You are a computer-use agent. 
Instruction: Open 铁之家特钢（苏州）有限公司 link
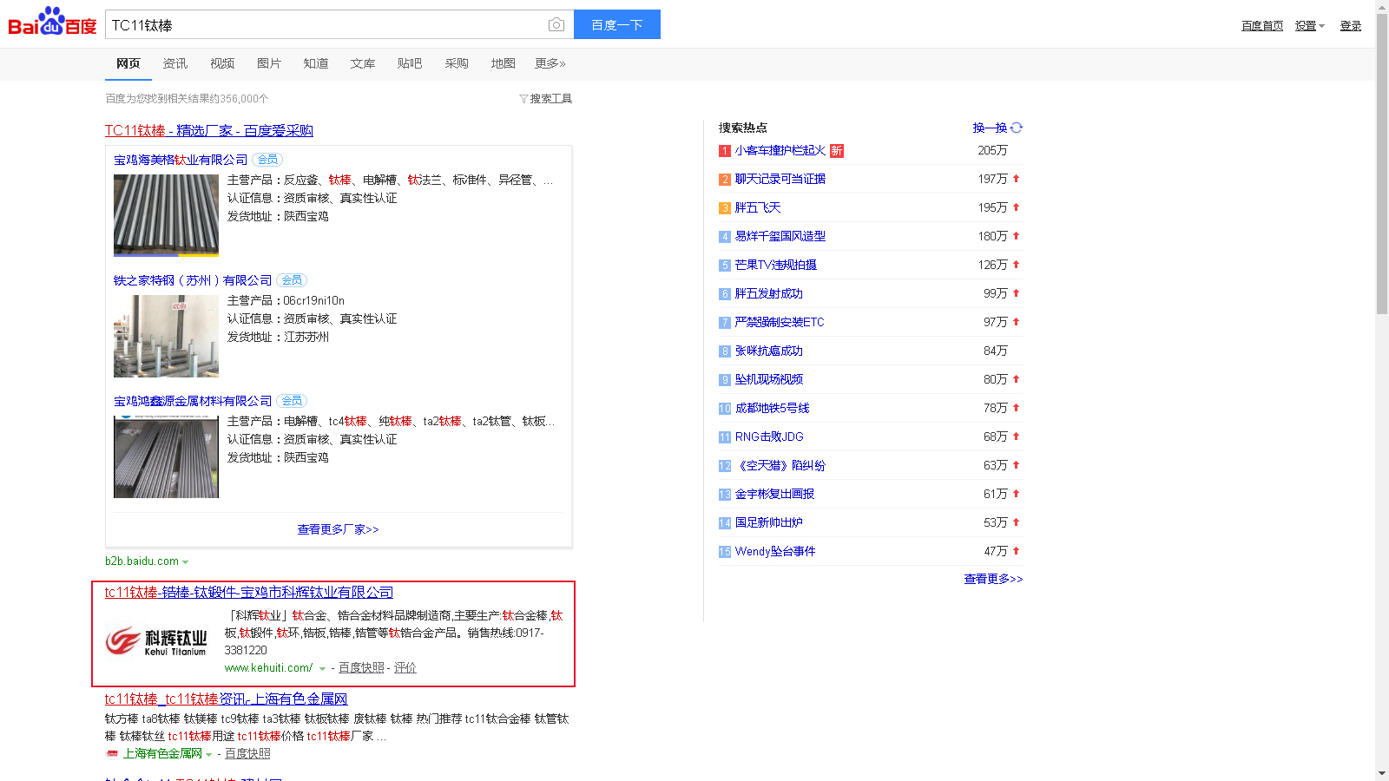pyautogui.click(x=193, y=280)
